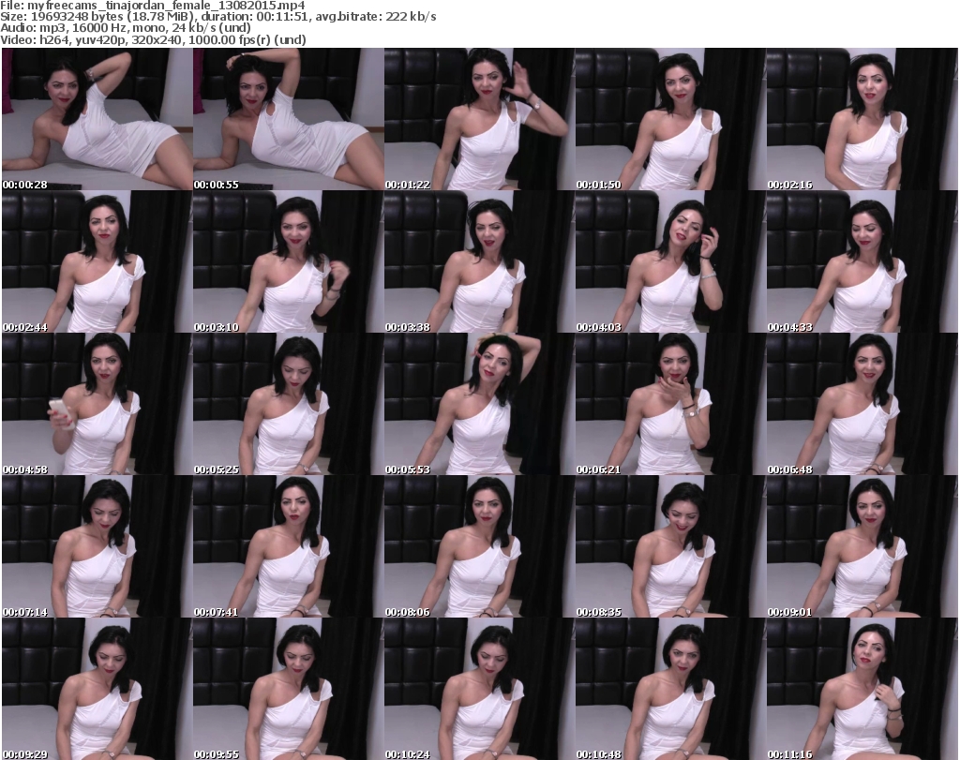This screenshot has width=960, height=760.
Task: Pick the frame stamped 00:02:44
Action: (97, 261)
